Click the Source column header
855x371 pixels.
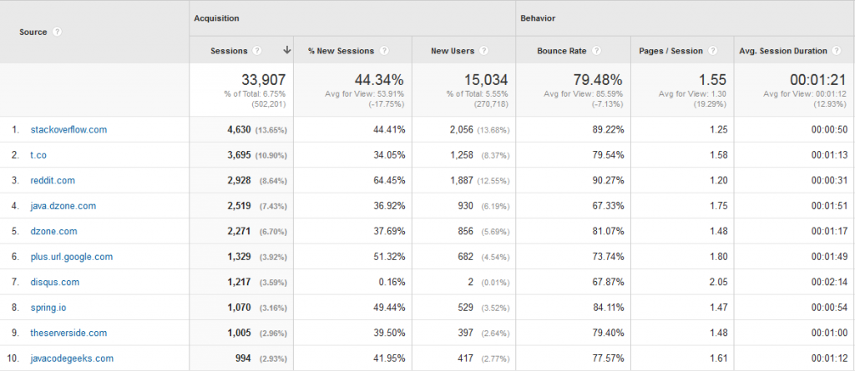[33, 33]
